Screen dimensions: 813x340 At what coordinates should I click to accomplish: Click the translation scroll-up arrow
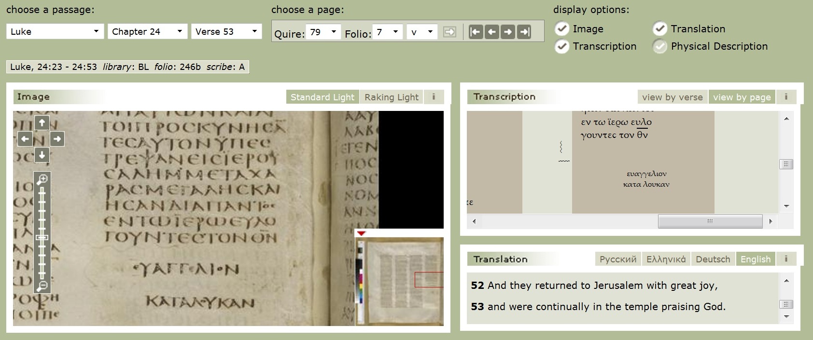tap(786, 281)
